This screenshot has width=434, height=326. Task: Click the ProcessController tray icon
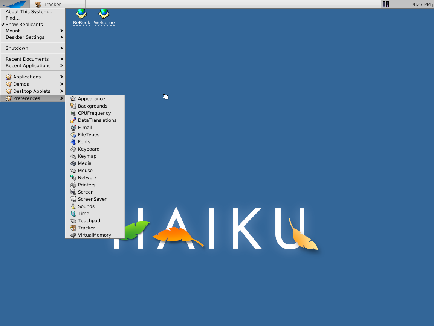click(386, 4)
